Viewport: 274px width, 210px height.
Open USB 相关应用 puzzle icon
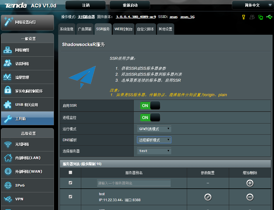point(8,104)
